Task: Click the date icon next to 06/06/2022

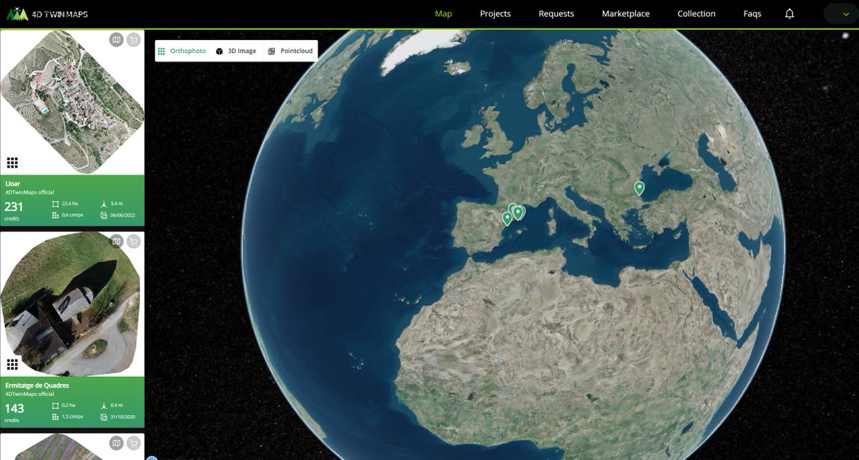Action: click(x=104, y=215)
